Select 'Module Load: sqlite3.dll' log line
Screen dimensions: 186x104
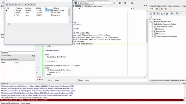point(37,95)
